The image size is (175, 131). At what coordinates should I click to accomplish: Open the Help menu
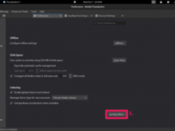(42, 12)
